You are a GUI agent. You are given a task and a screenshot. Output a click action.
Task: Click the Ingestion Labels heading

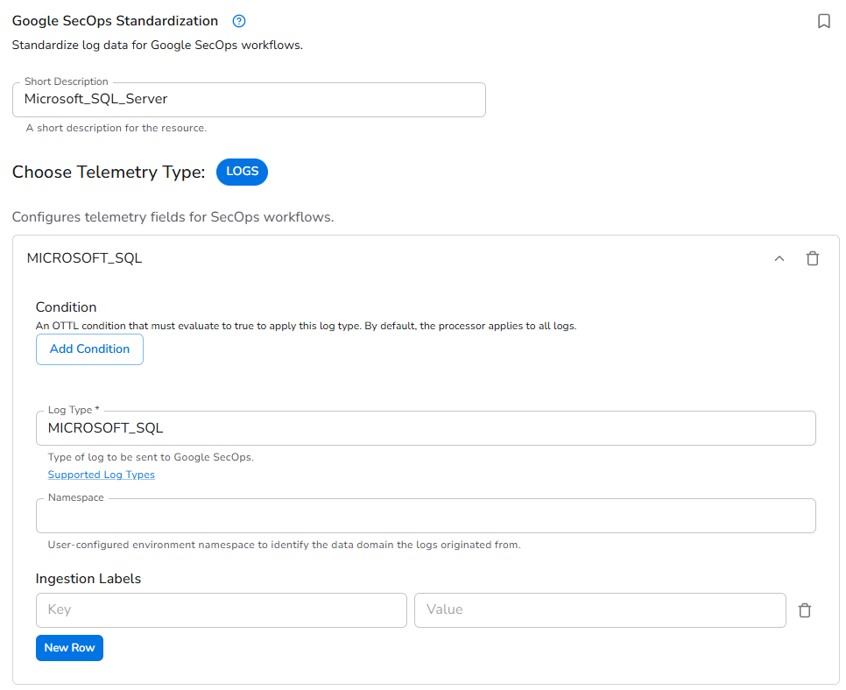(x=88, y=578)
